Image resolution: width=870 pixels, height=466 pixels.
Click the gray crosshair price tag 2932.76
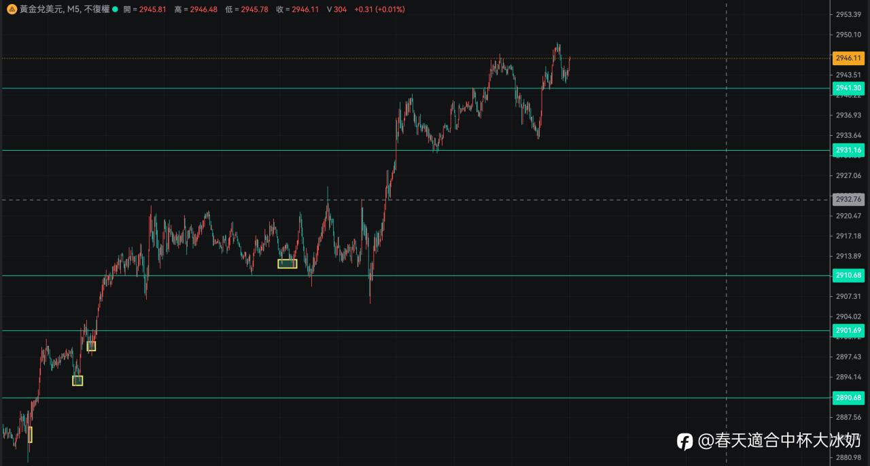[x=848, y=199]
